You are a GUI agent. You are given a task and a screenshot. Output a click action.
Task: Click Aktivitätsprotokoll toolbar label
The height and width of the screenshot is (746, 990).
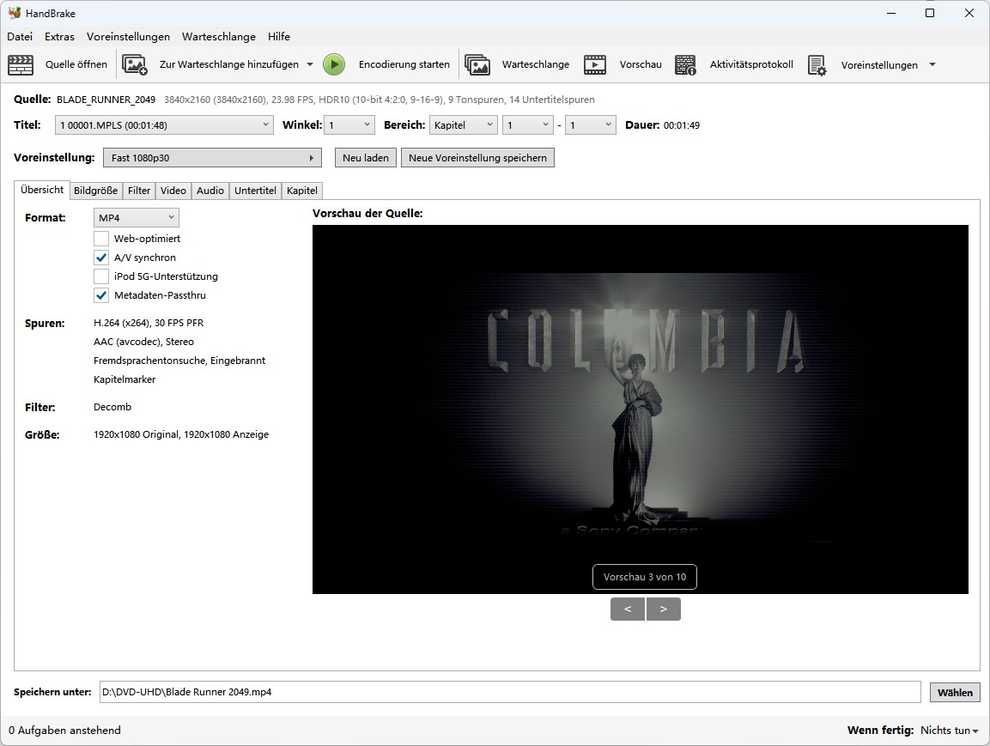751,64
